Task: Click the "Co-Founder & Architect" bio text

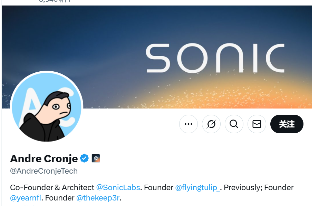Action: 52,188
